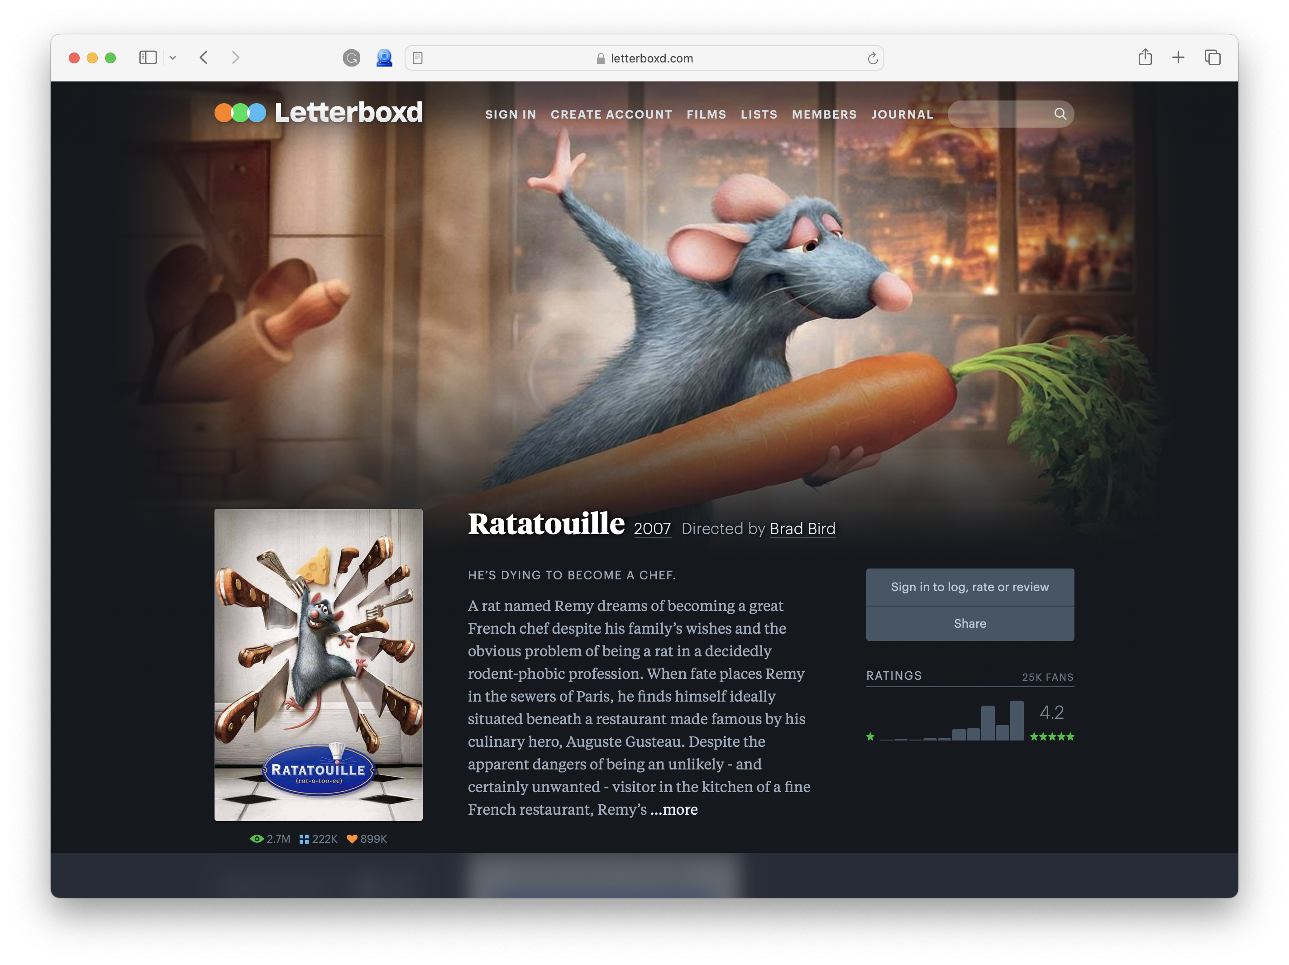Open the FILMS menu item

(706, 114)
